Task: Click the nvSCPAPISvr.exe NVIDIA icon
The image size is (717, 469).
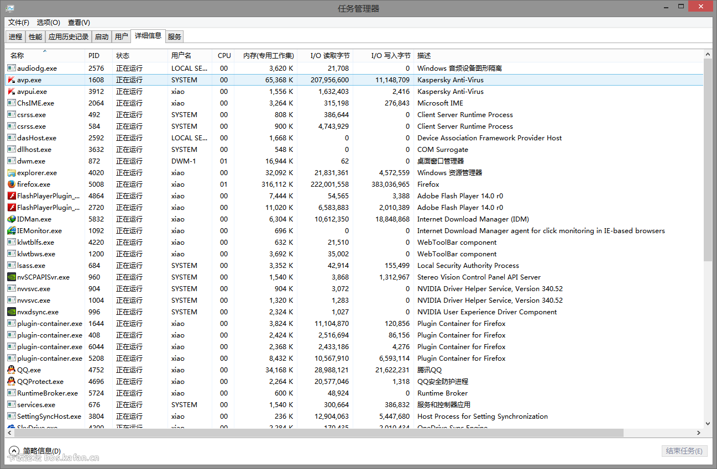Action: [12, 277]
